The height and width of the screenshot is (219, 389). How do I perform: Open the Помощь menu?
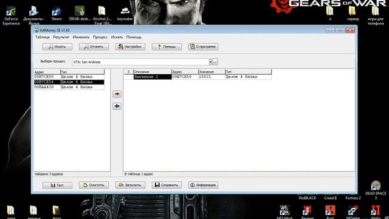134,37
